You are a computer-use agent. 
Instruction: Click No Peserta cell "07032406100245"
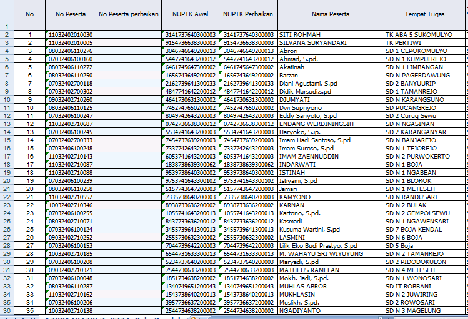click(x=71, y=132)
